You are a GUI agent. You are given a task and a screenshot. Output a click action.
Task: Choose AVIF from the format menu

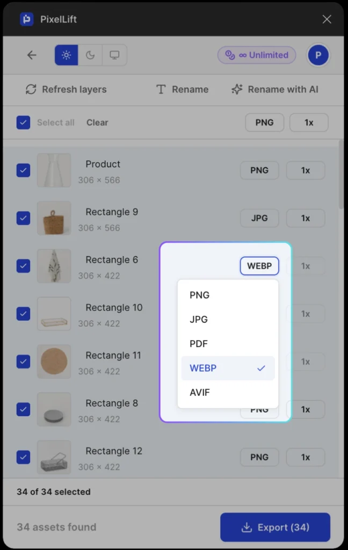[228, 393]
